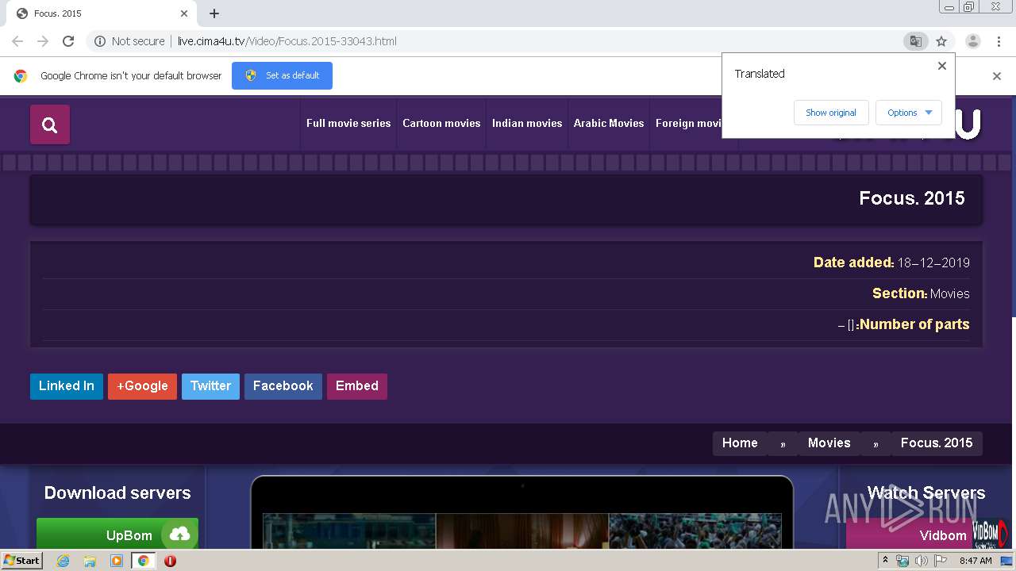
Task: Open Chrome three-dot menu
Action: [x=997, y=41]
